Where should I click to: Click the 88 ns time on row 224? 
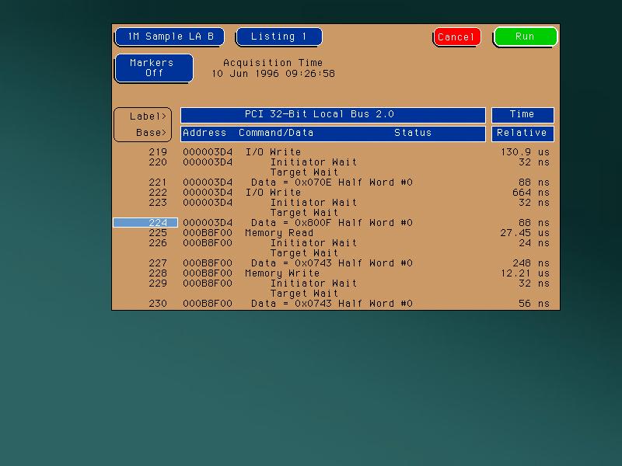tap(534, 223)
